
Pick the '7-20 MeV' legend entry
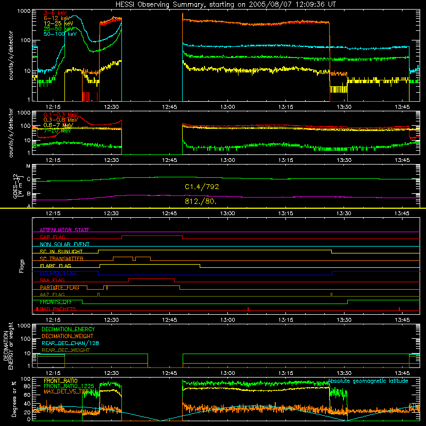(57, 130)
